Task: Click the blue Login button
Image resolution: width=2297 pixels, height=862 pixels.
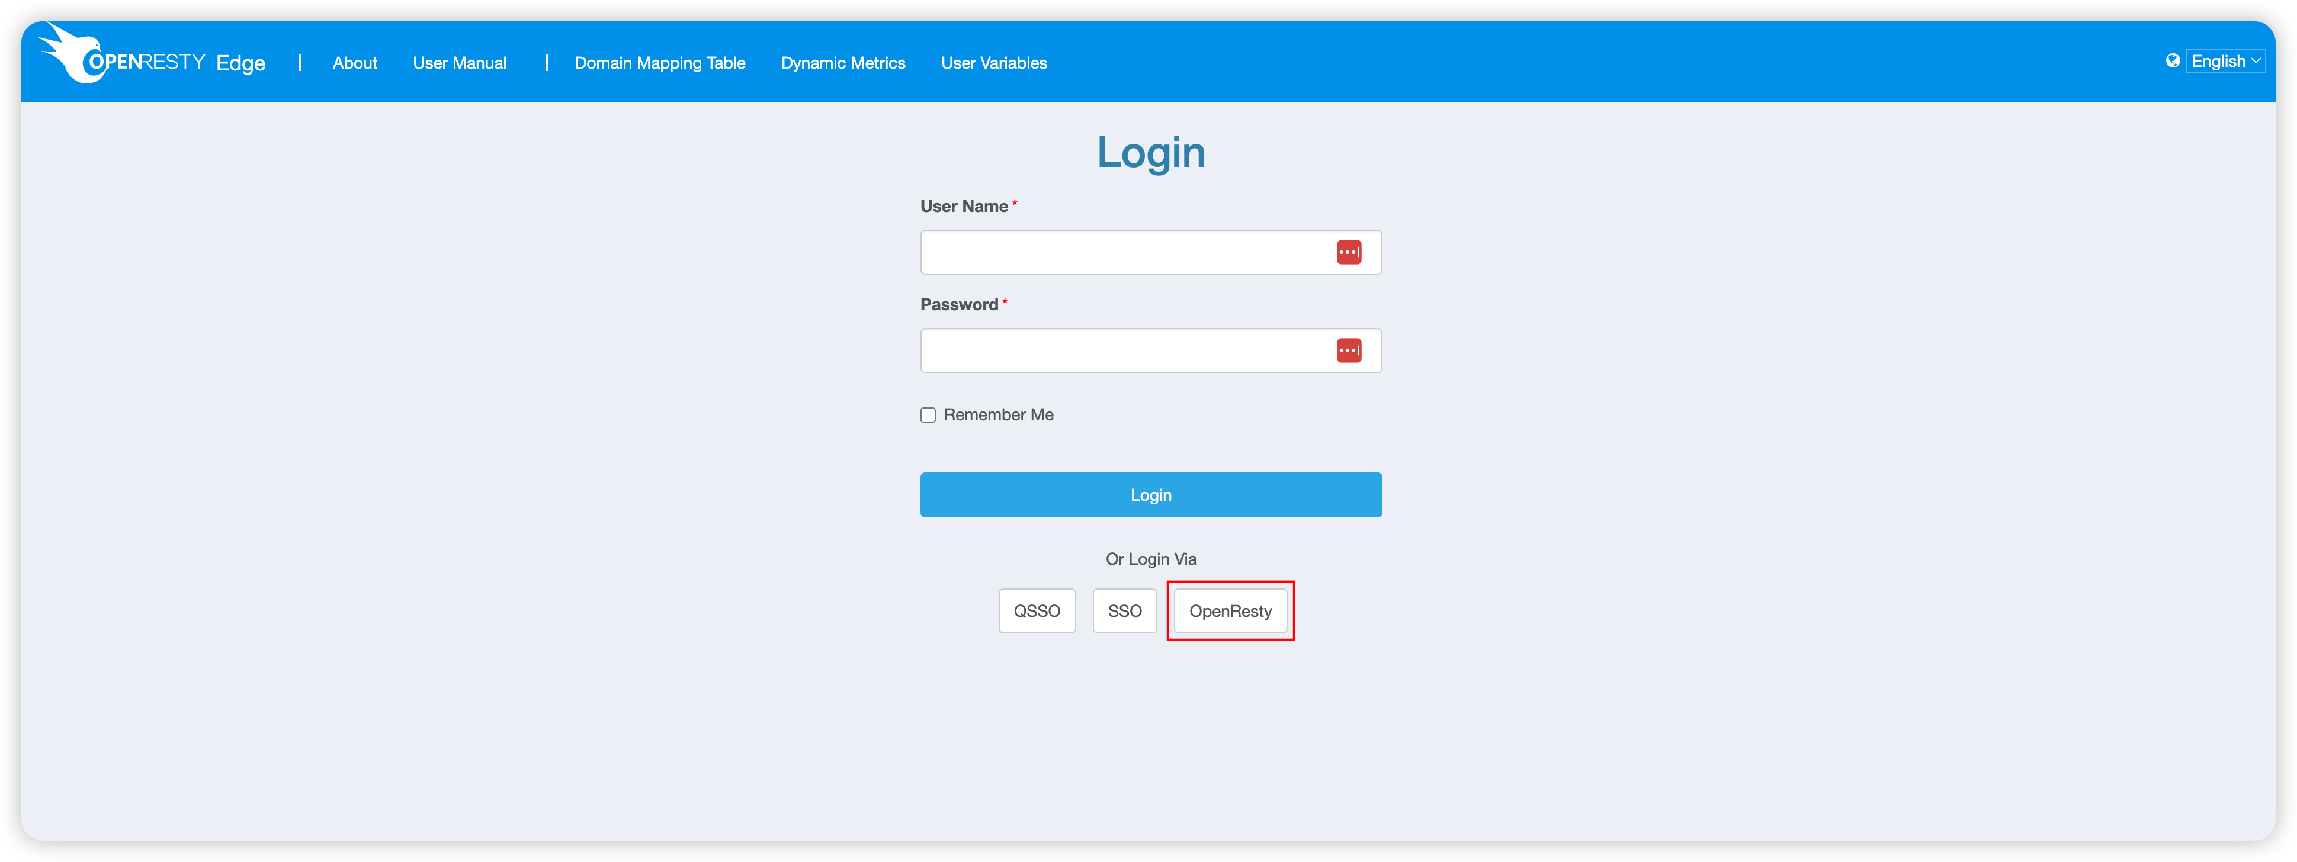Action: [1150, 495]
